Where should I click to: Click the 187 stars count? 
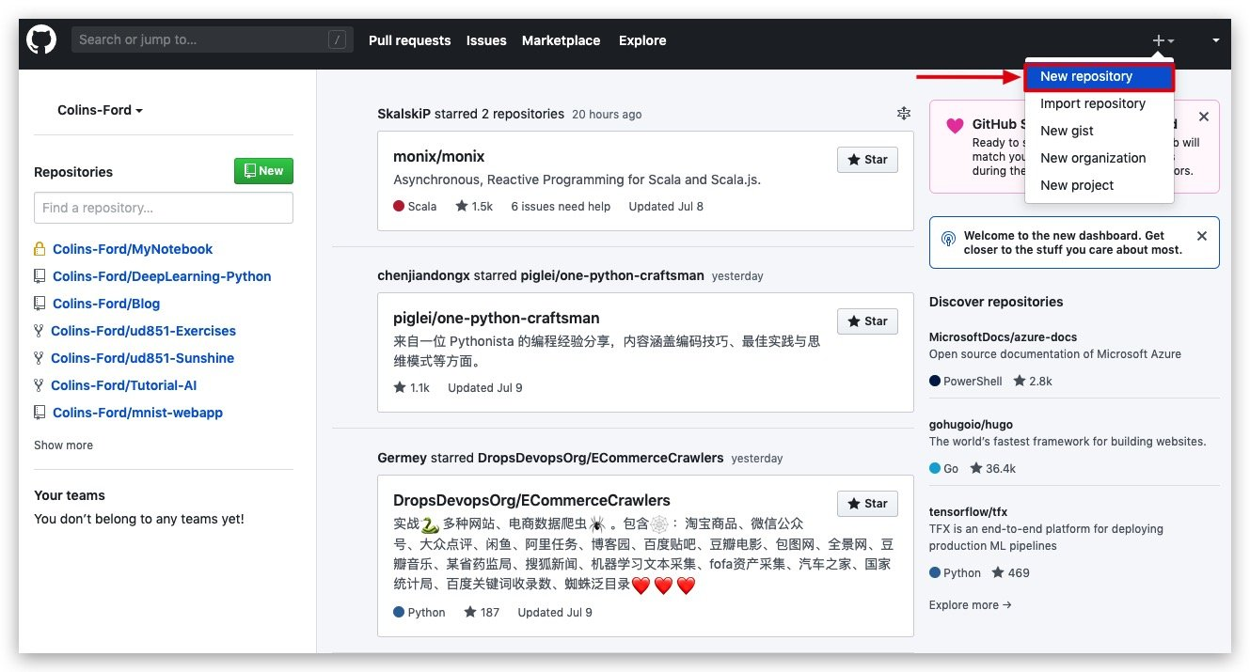click(482, 612)
